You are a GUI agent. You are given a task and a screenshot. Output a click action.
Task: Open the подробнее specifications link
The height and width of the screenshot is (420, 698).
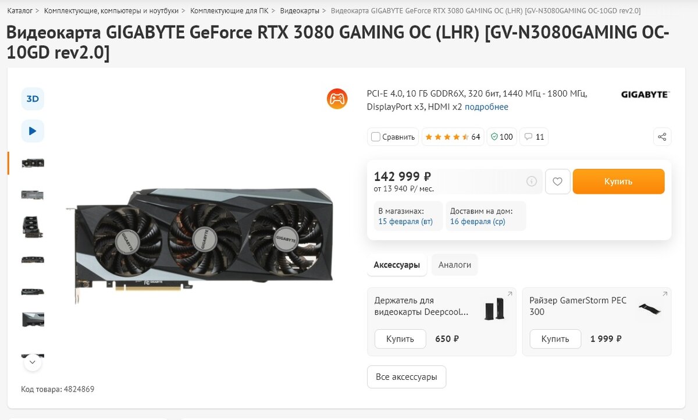click(x=486, y=107)
